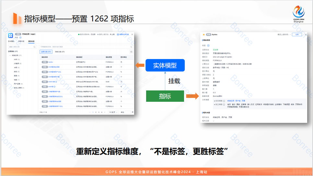Click the SUM cell in ANR次数 row
Image resolution: width=313 pixels, height=176 pixels.
[x=107, y=82]
